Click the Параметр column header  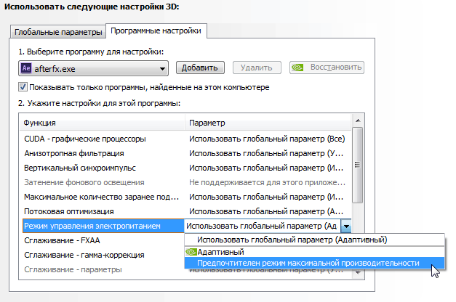click(x=268, y=123)
